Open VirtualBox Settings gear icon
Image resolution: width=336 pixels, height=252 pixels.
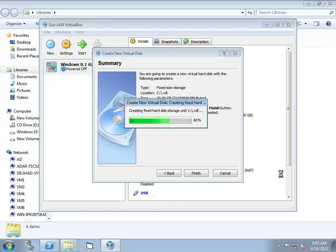tap(66, 44)
